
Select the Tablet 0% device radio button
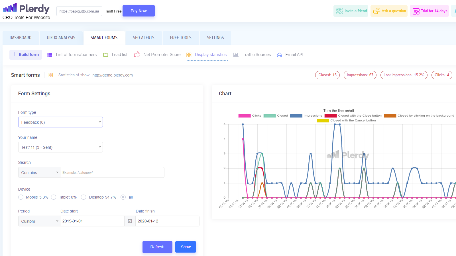point(54,197)
